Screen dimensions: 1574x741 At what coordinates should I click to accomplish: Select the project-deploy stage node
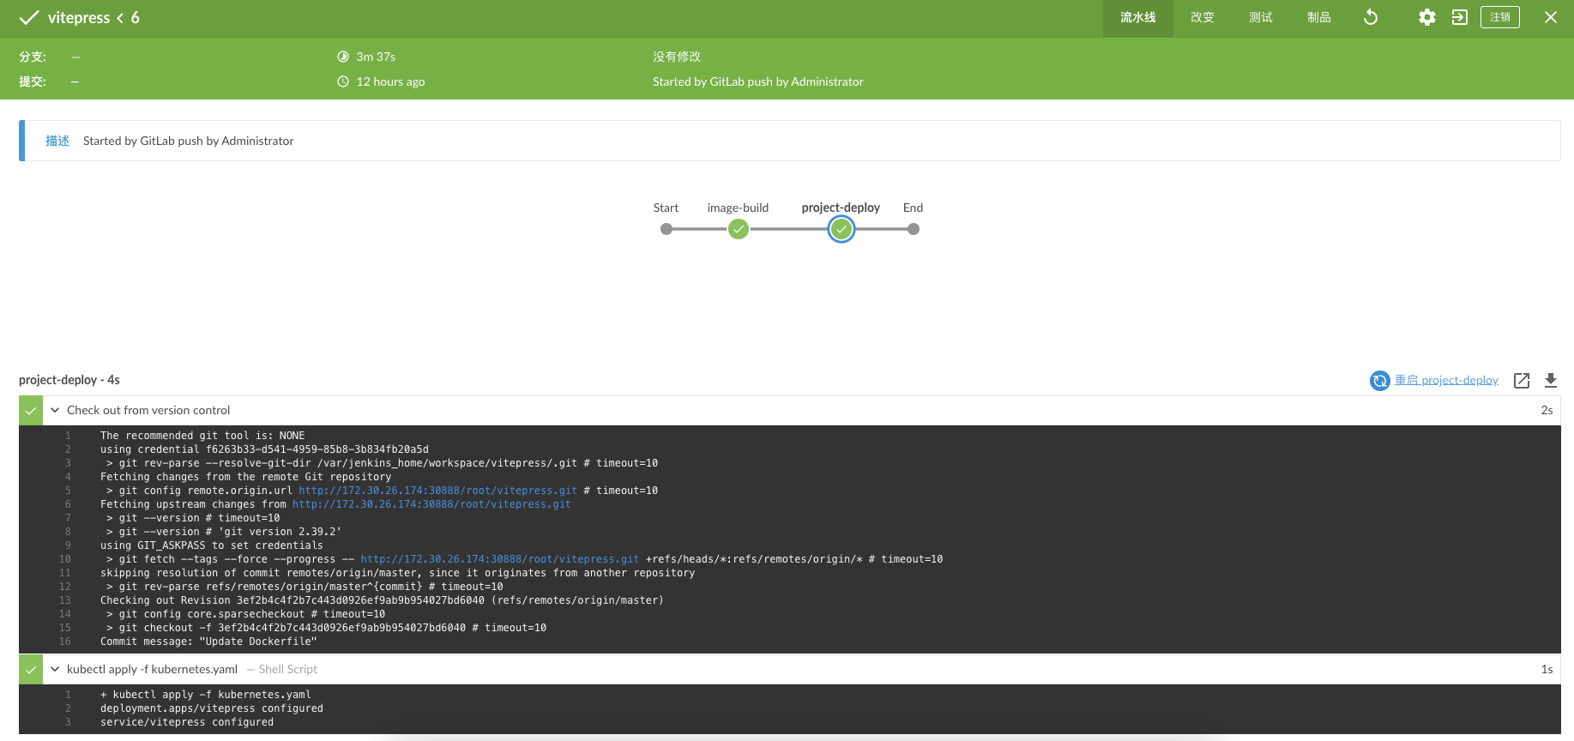[x=841, y=229]
